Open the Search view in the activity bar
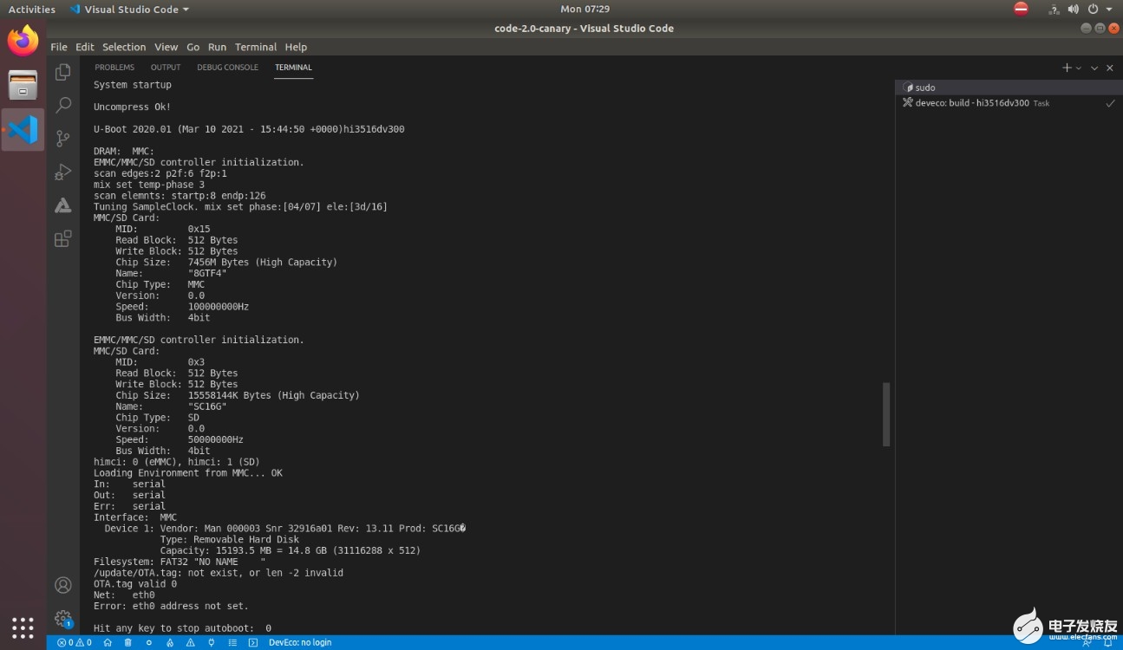 62,106
